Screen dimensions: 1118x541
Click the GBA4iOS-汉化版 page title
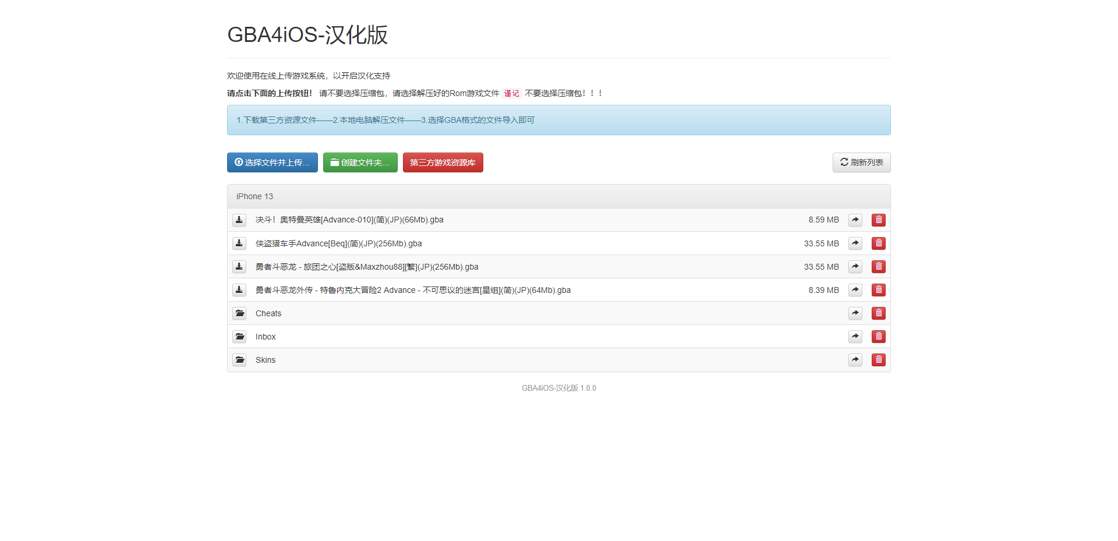(x=307, y=34)
